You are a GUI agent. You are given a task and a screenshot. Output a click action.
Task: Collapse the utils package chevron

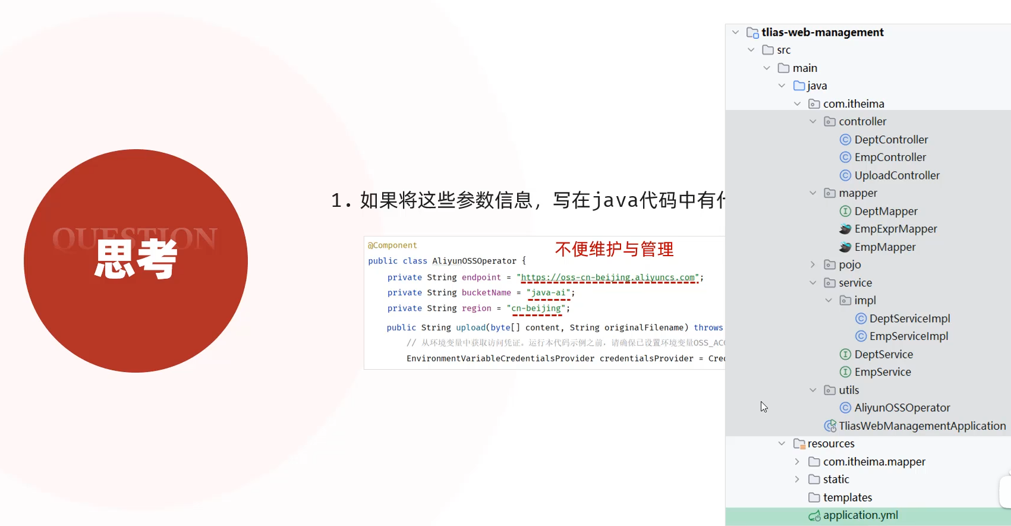[x=812, y=390]
